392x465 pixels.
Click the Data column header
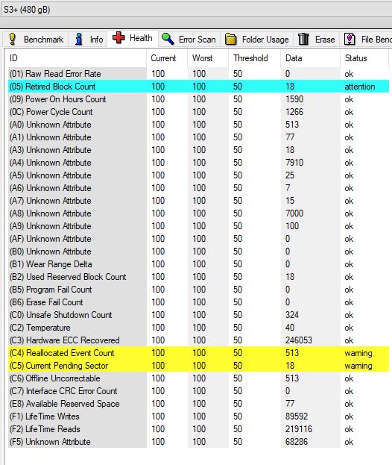click(310, 58)
